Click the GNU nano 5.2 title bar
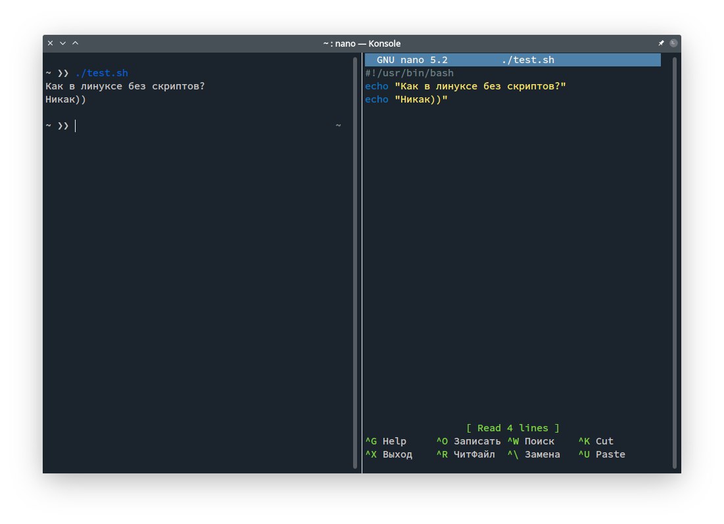The height and width of the screenshot is (524, 724). click(512, 60)
